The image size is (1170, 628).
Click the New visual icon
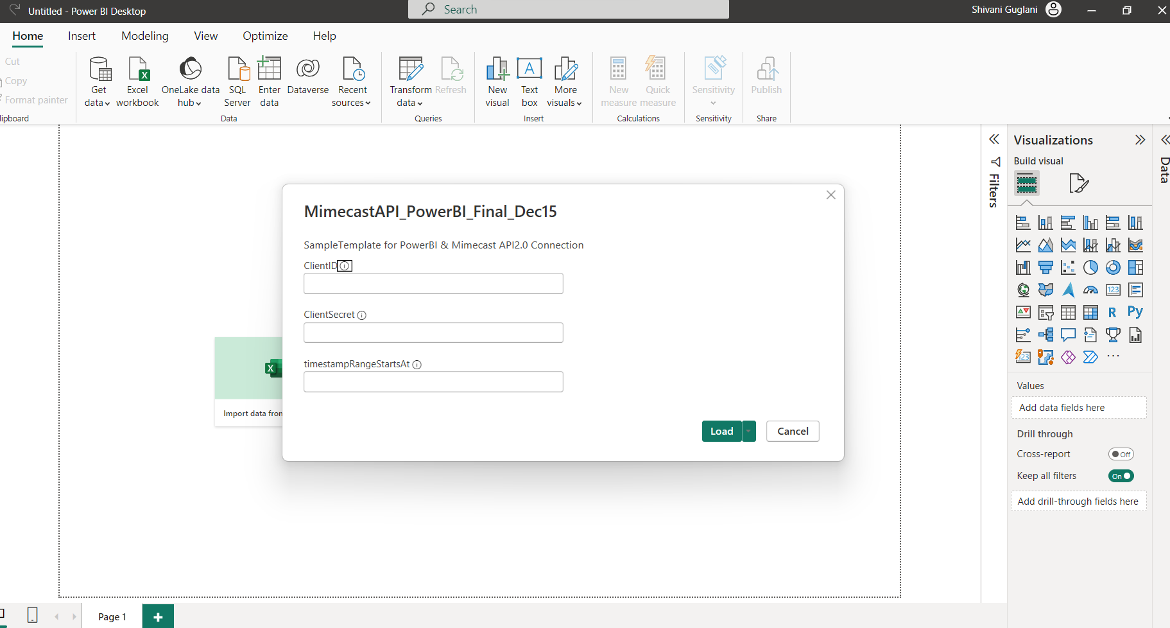pyautogui.click(x=497, y=69)
